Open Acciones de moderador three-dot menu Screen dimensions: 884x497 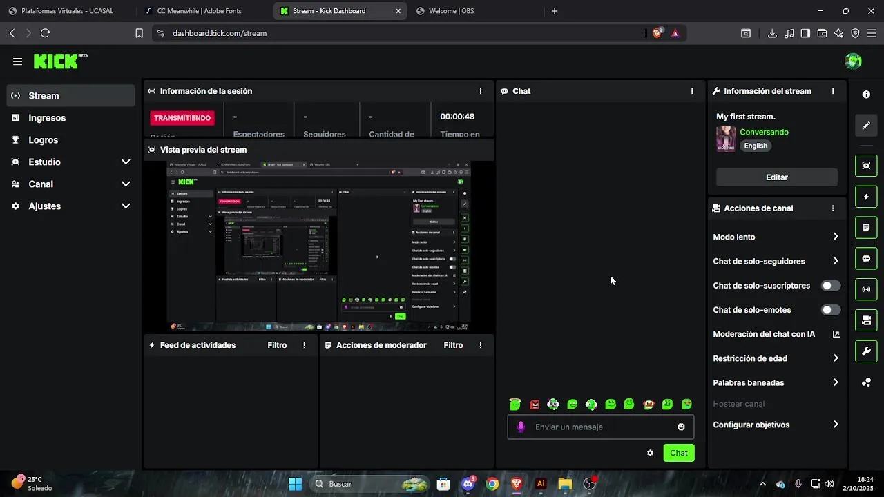coord(481,345)
